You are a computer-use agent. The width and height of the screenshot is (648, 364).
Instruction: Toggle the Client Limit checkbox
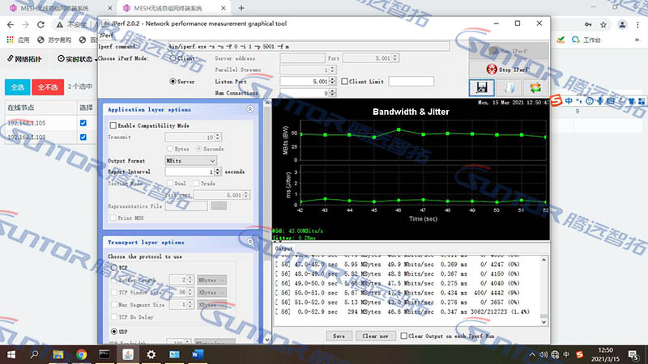343,82
